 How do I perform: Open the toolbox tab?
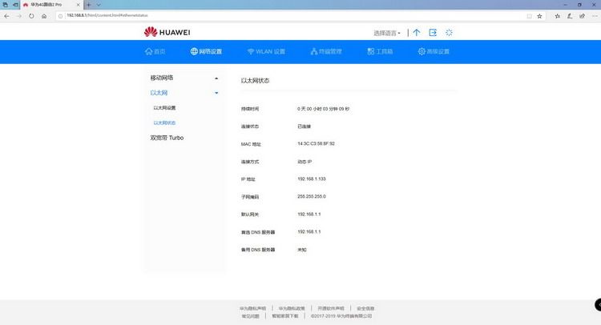(x=380, y=51)
